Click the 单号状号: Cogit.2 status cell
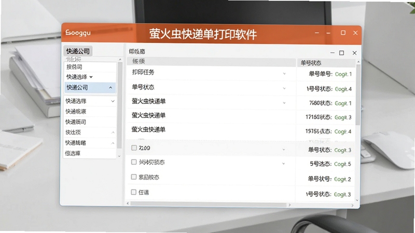The height and width of the screenshot is (233, 415). coord(329,179)
